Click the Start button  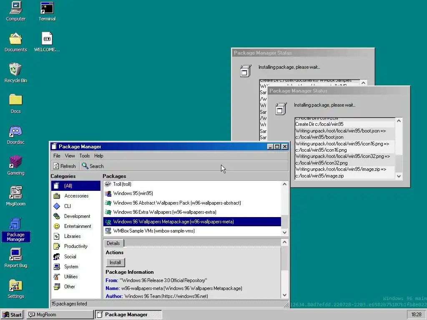click(x=12, y=315)
